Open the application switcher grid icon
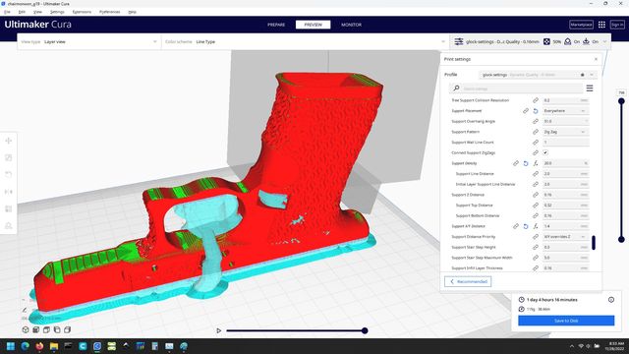Image resolution: width=629 pixels, height=354 pixels. (601, 25)
